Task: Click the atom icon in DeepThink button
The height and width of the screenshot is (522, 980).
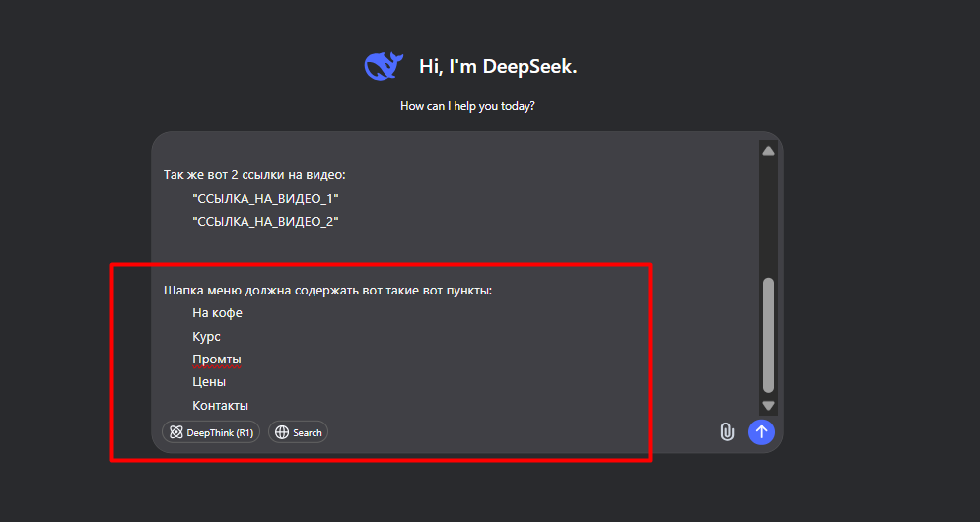Action: (176, 432)
